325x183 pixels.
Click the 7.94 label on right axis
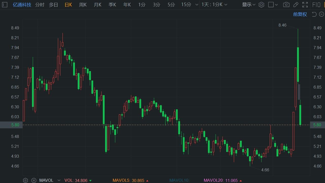pyautogui.click(x=317, y=48)
